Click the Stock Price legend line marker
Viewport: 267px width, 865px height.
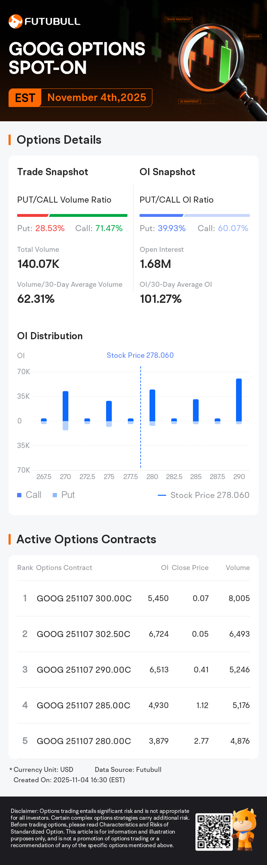[162, 495]
